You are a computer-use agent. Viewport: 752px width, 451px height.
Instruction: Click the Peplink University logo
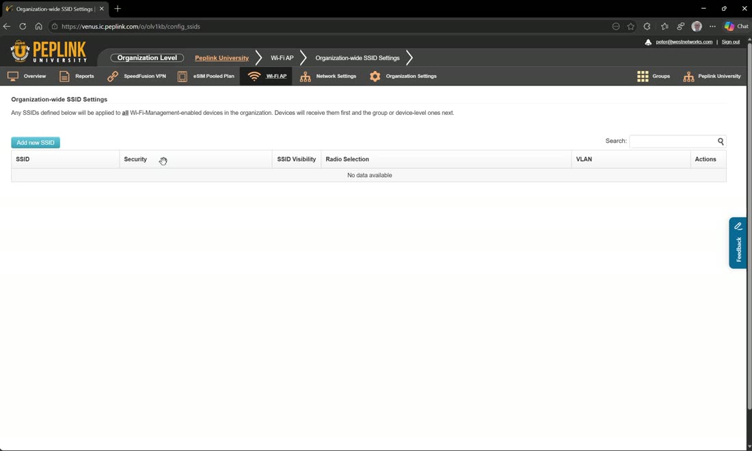click(x=48, y=51)
